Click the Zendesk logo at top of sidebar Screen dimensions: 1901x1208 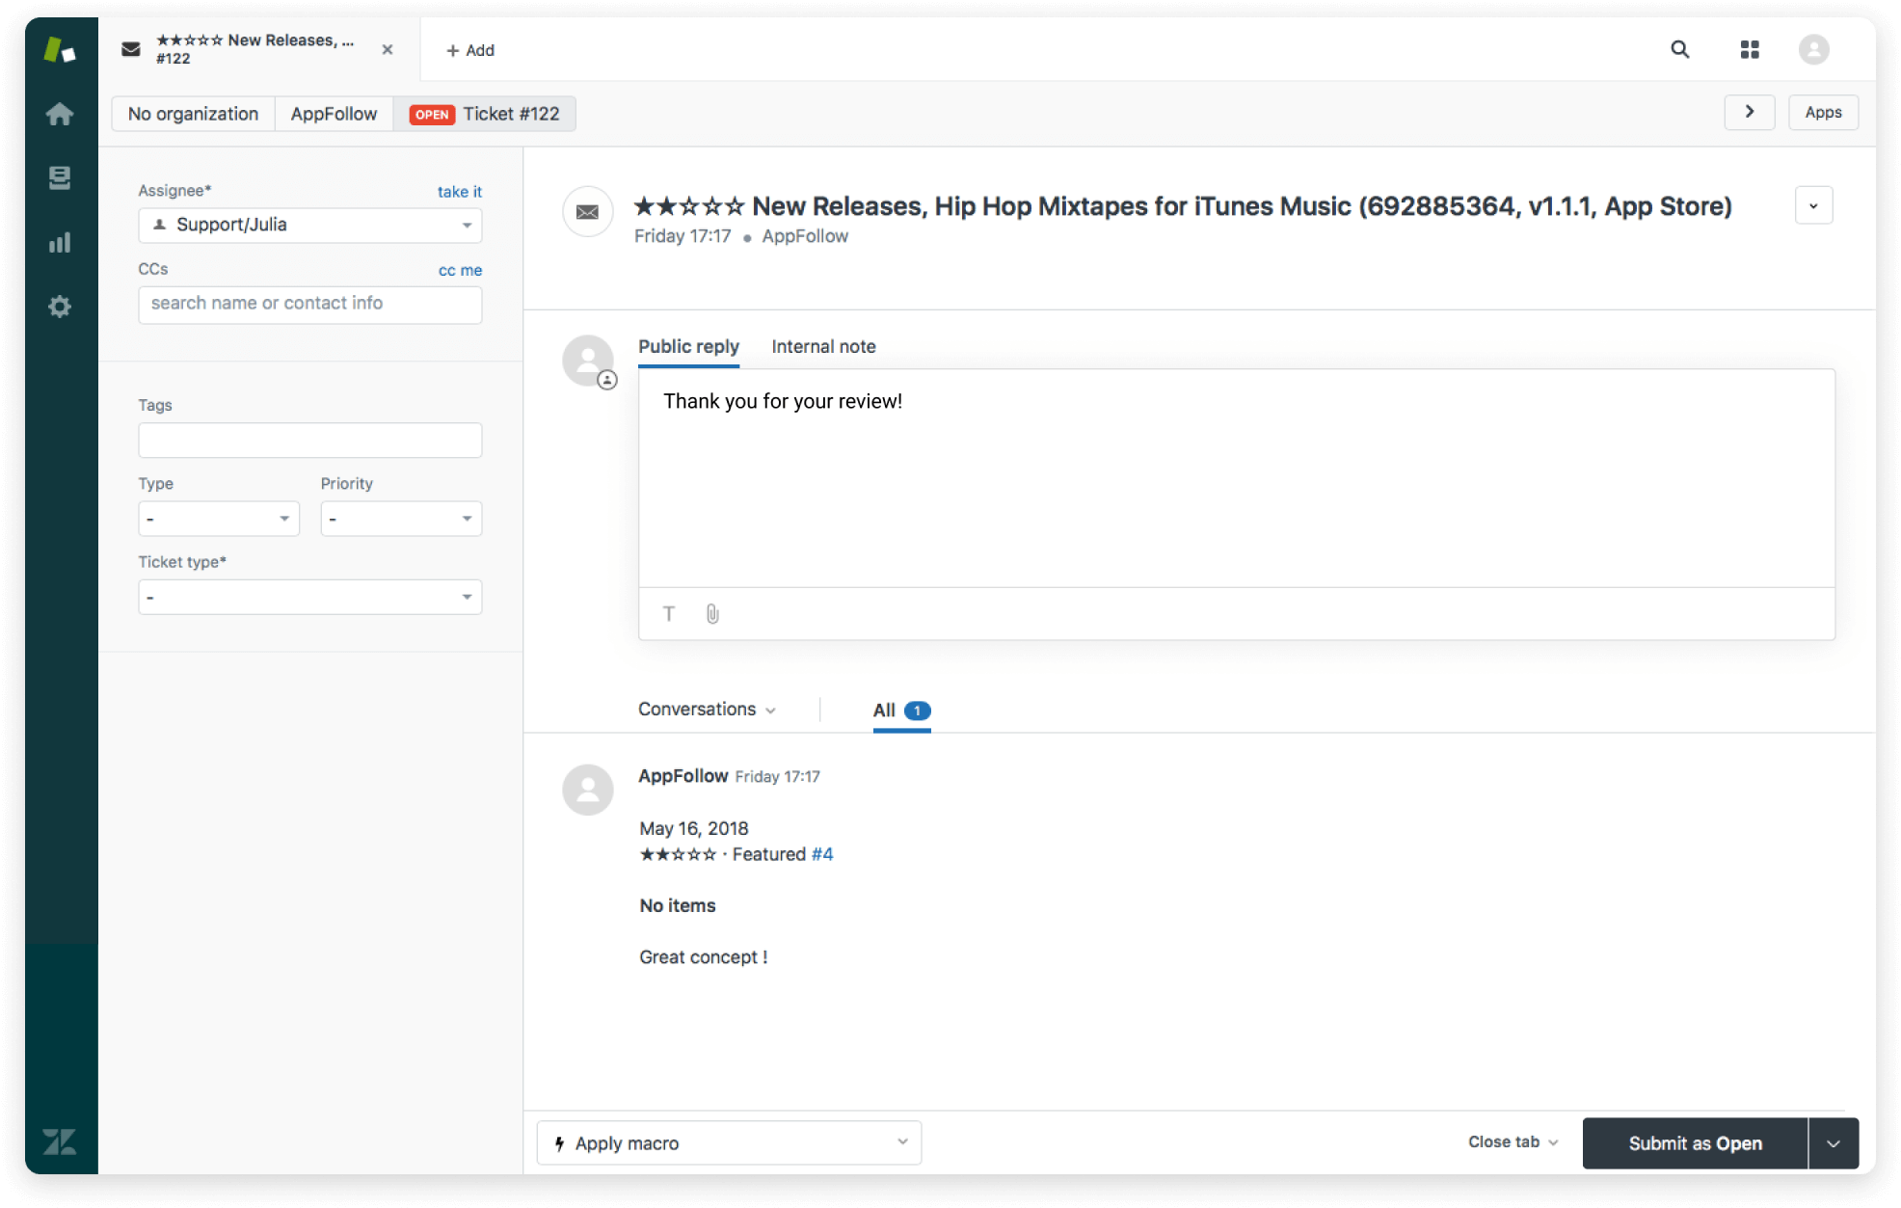(x=60, y=49)
